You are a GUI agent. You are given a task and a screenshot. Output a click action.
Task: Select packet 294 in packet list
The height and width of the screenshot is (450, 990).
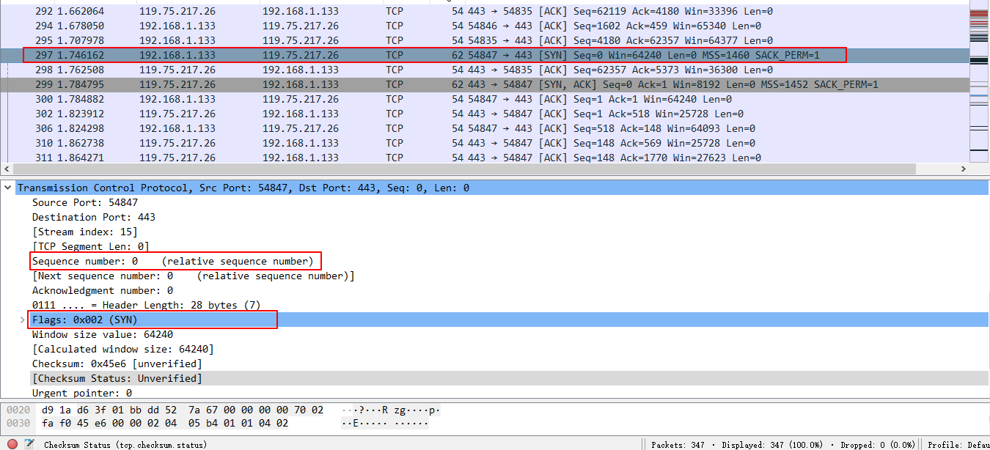[484, 26]
